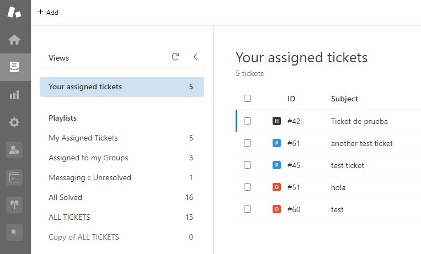The image size is (421, 254).
Task: Click the Add button in the top bar
Action: coord(48,13)
